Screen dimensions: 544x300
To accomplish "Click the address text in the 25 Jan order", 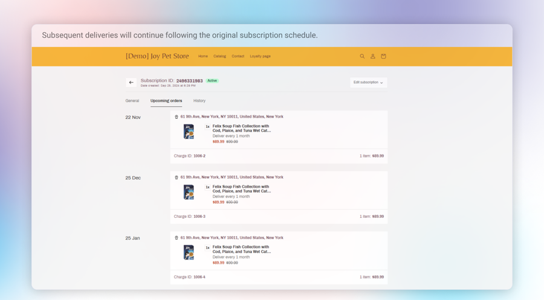I will click(x=232, y=238).
